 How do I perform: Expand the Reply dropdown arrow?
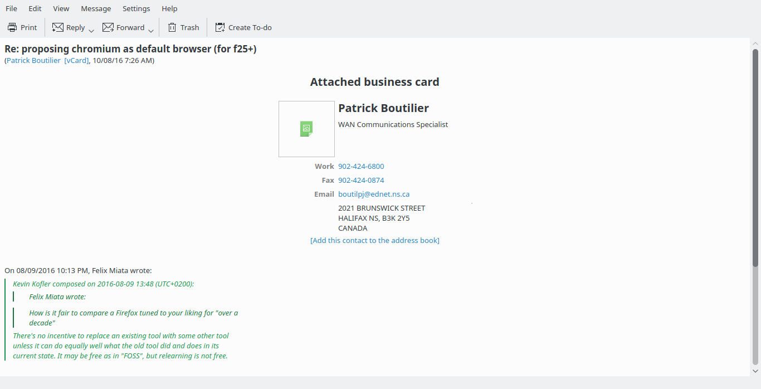tap(91, 31)
